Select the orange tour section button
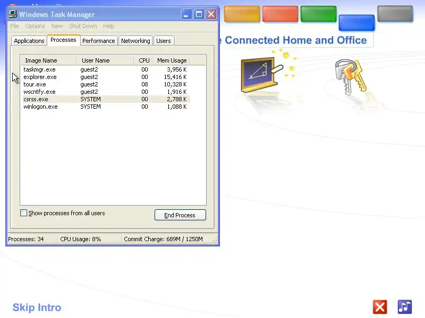The height and width of the screenshot is (318, 425). click(242, 14)
